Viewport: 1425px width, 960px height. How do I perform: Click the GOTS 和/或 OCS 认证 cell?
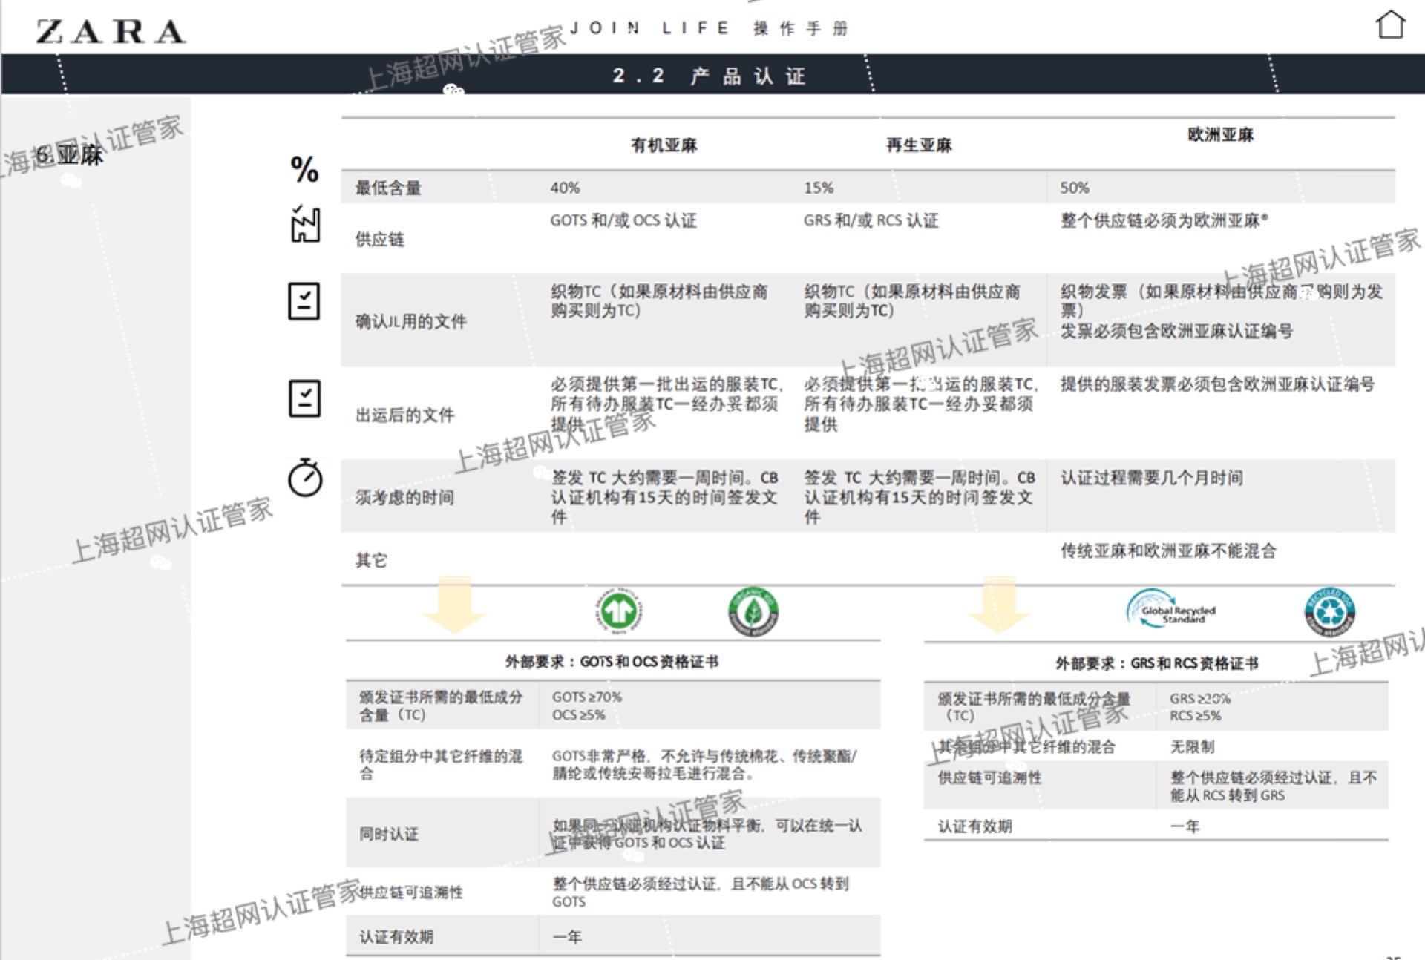coord(623,220)
